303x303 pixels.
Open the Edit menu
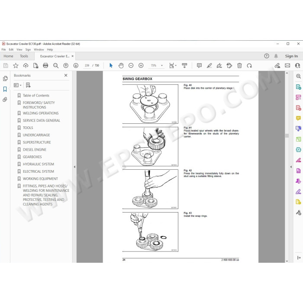tap(11, 50)
